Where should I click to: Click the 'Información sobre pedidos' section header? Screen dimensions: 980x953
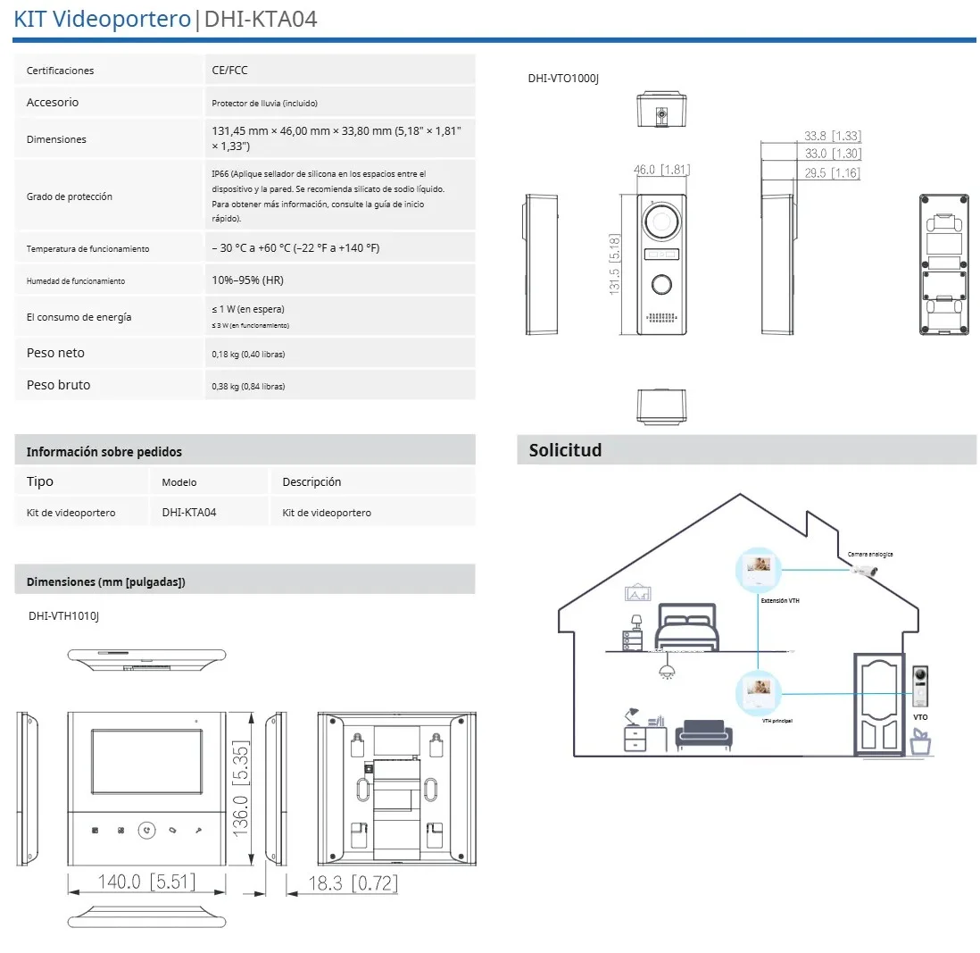tap(104, 452)
